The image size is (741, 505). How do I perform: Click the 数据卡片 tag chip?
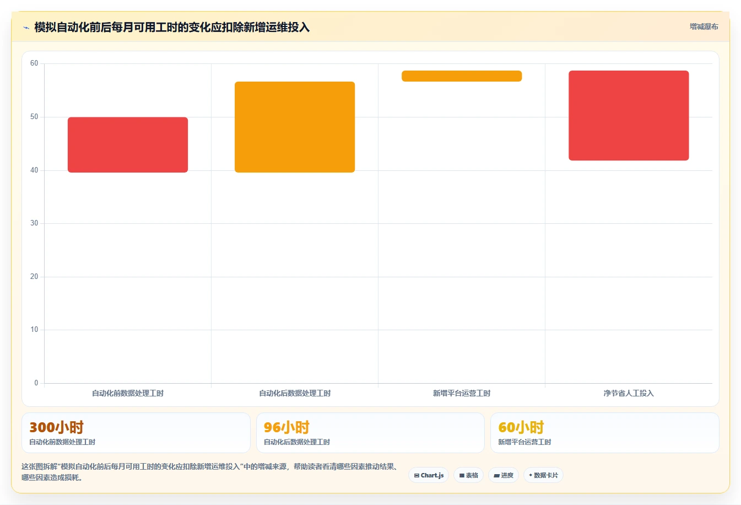(x=543, y=475)
